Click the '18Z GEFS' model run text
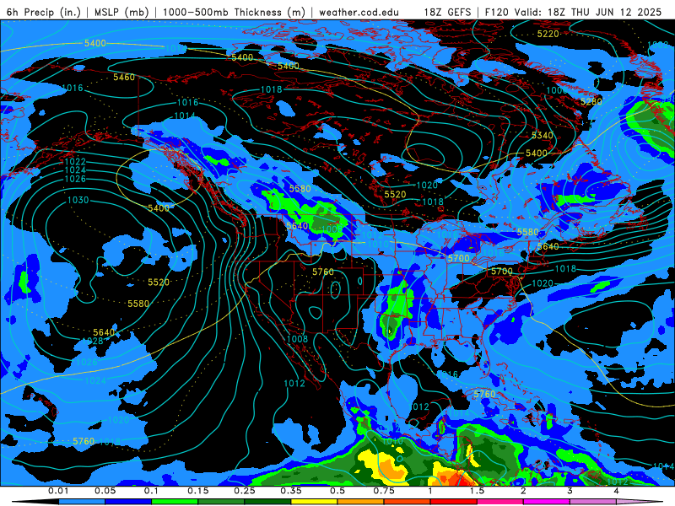The width and height of the screenshot is (675, 506). pos(447,12)
